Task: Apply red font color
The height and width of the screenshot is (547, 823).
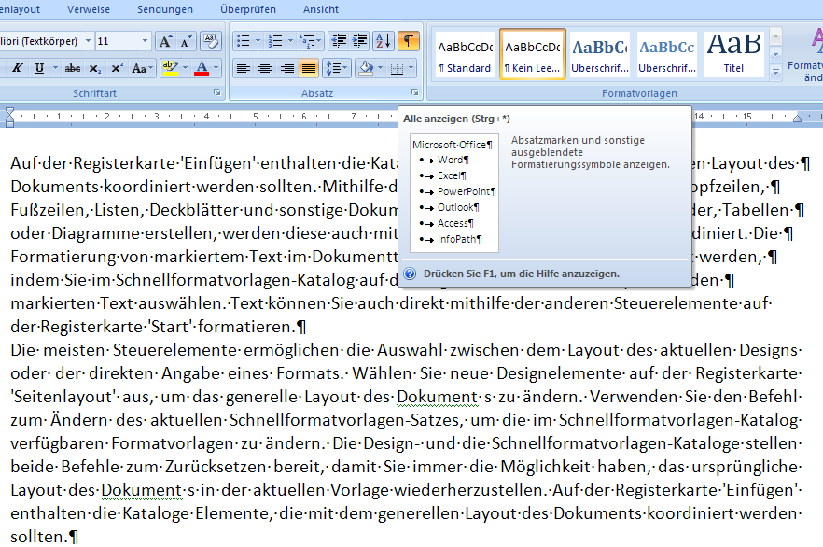Action: click(x=202, y=68)
